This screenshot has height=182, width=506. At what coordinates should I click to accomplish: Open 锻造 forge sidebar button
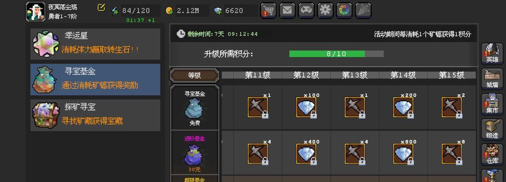(x=492, y=130)
